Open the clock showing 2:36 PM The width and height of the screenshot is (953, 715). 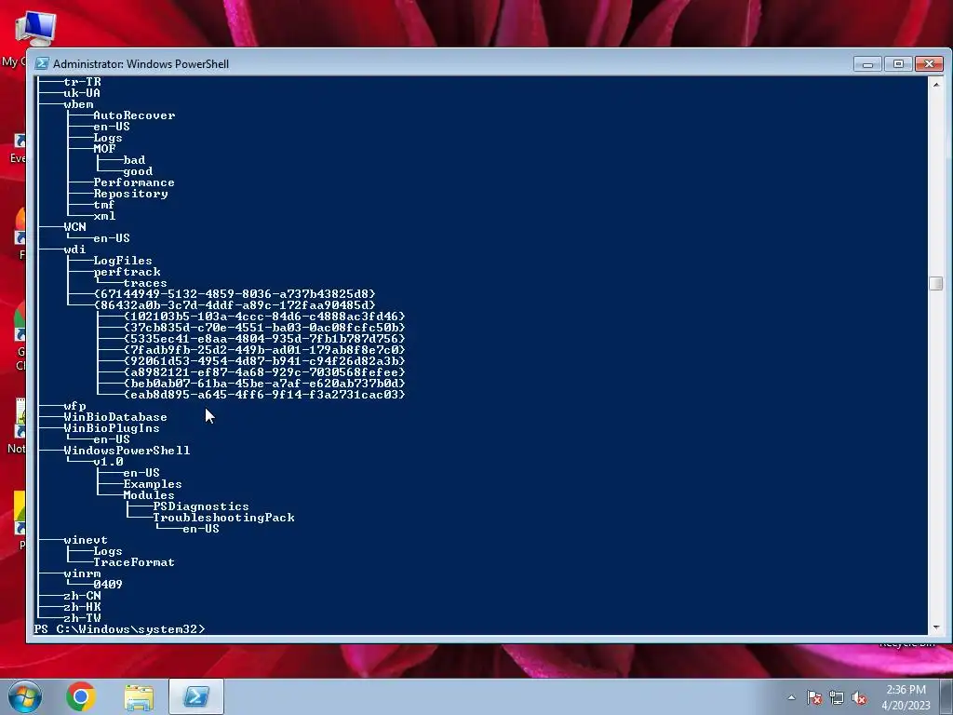pos(906,697)
